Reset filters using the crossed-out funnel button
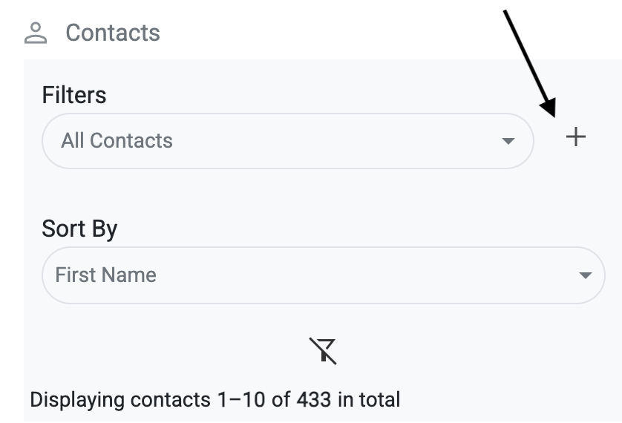The image size is (622, 423). point(323,350)
